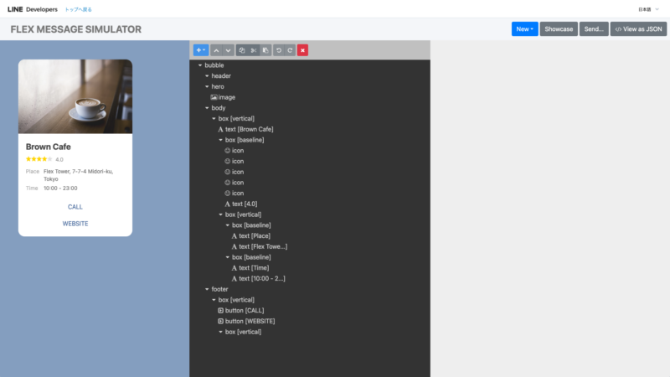Collapse the hero tree node
670x377 pixels.
[x=207, y=86]
